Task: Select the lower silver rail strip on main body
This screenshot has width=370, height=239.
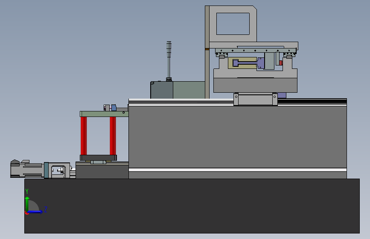Action: (238, 170)
